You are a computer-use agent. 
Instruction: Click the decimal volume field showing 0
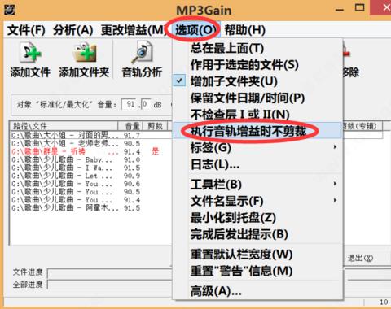pyautogui.click(x=146, y=104)
